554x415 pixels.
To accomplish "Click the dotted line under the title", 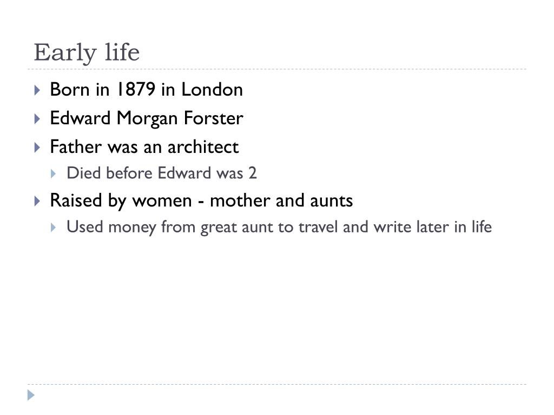I will coord(277,69).
